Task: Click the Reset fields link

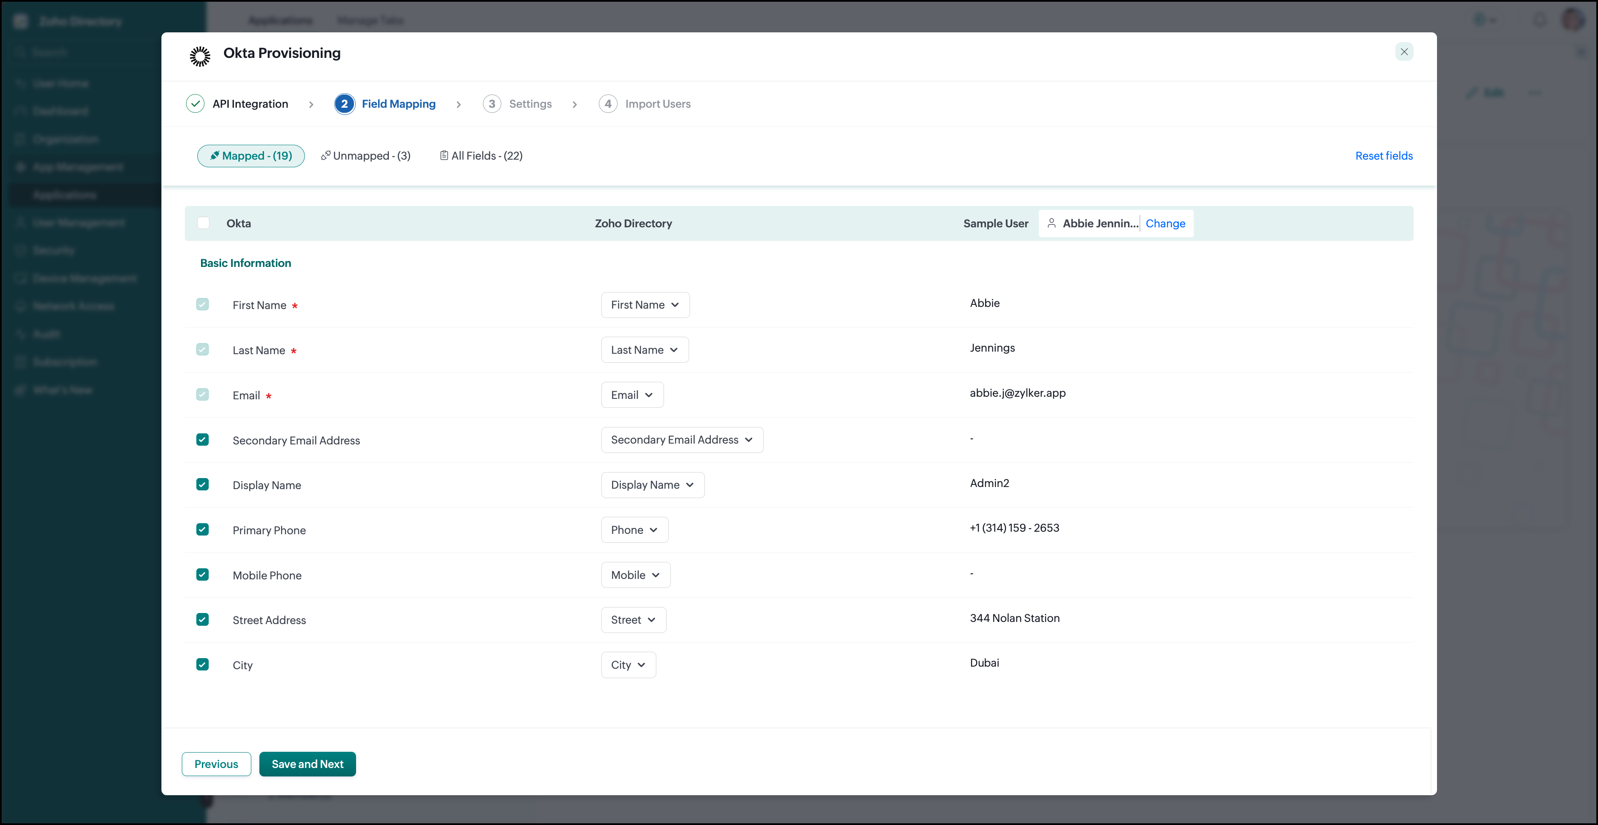Action: pyautogui.click(x=1383, y=155)
